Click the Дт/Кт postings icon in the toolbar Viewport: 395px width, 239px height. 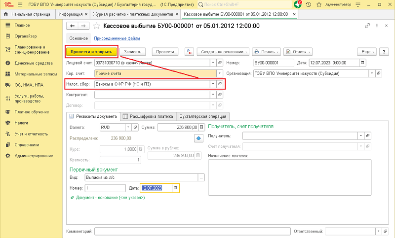[x=189, y=51]
